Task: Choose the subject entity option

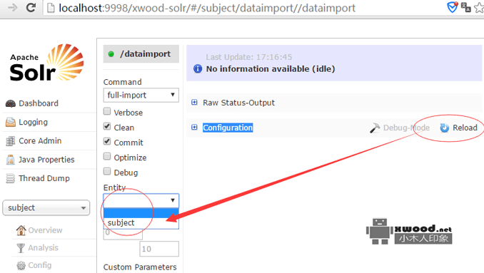Action: (141, 223)
